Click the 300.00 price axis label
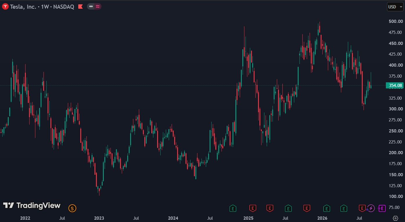The height and width of the screenshot is (222, 405). click(x=396, y=109)
